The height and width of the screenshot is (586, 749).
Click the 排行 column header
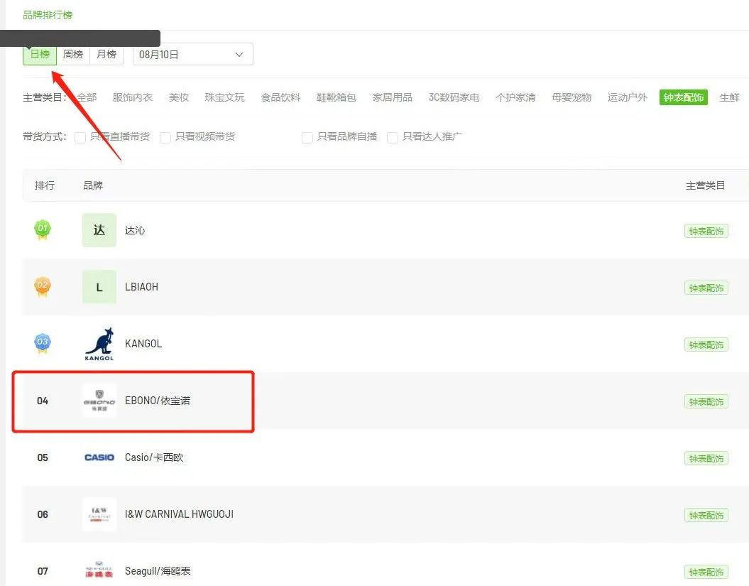coord(45,185)
